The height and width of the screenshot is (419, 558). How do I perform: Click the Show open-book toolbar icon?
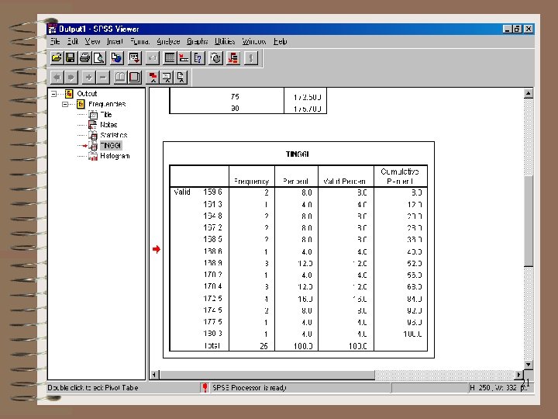pyautogui.click(x=120, y=77)
